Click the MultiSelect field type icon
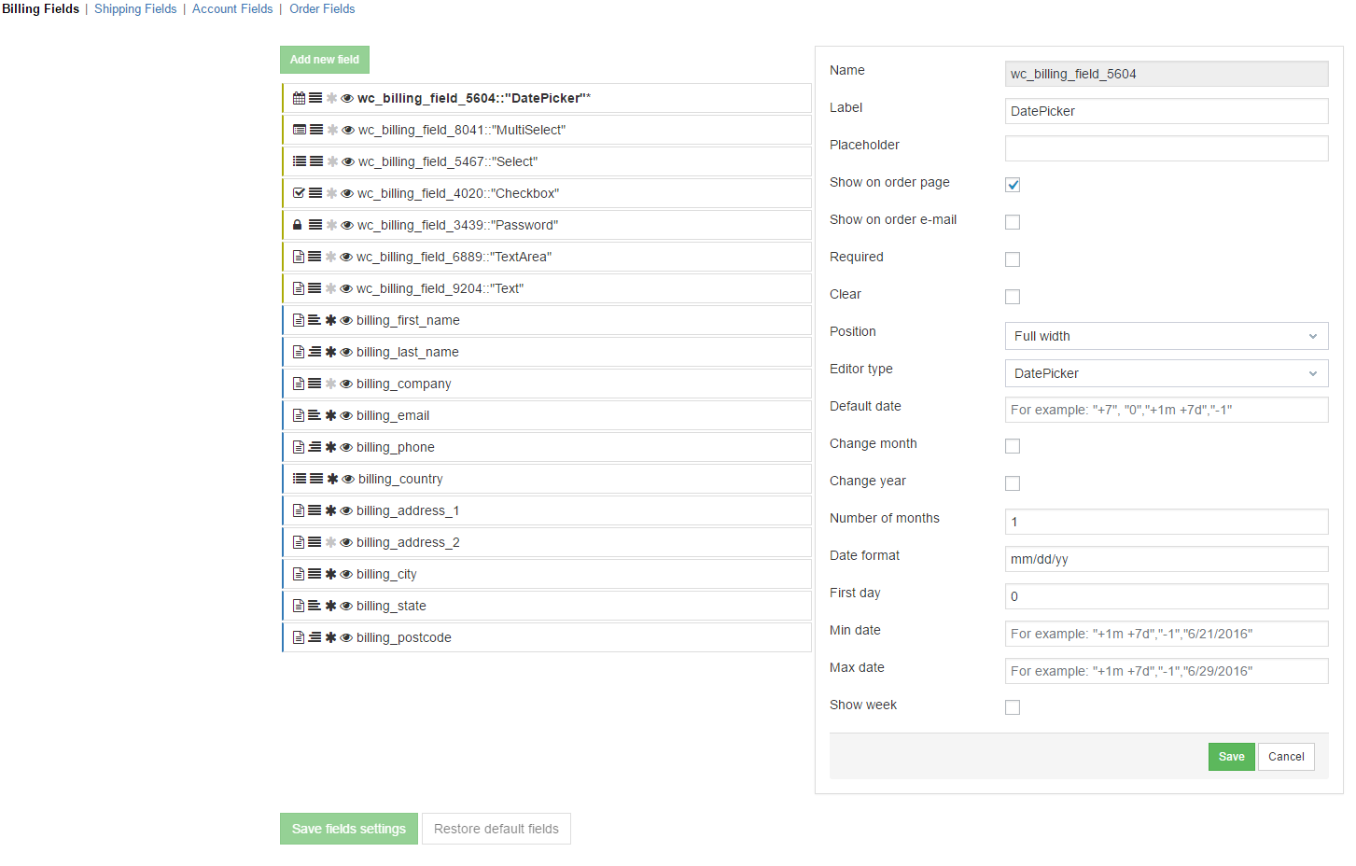 pyautogui.click(x=300, y=130)
